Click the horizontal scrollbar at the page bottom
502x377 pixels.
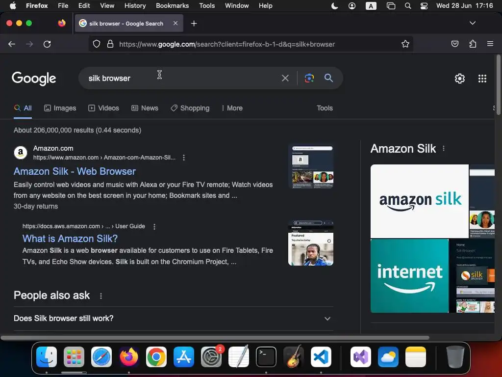(215, 338)
